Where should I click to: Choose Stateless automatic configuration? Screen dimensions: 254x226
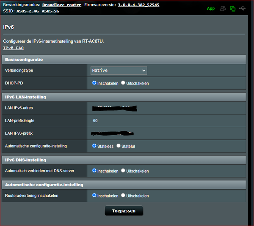tap(94, 146)
